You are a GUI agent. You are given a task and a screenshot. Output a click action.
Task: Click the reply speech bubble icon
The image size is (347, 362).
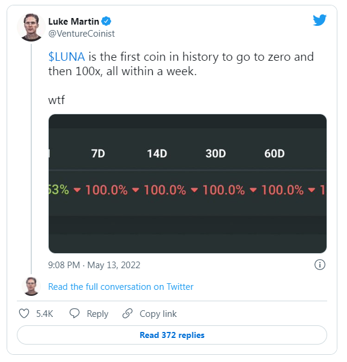pyautogui.click(x=75, y=313)
